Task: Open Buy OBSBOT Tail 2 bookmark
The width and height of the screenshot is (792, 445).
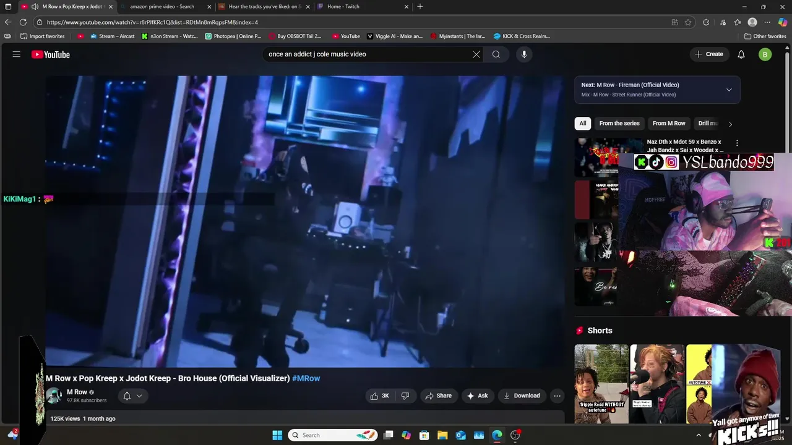Action: pyautogui.click(x=295, y=36)
